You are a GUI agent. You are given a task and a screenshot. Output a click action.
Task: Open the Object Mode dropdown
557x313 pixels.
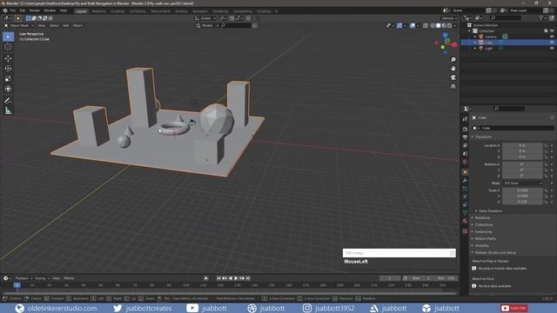point(19,25)
